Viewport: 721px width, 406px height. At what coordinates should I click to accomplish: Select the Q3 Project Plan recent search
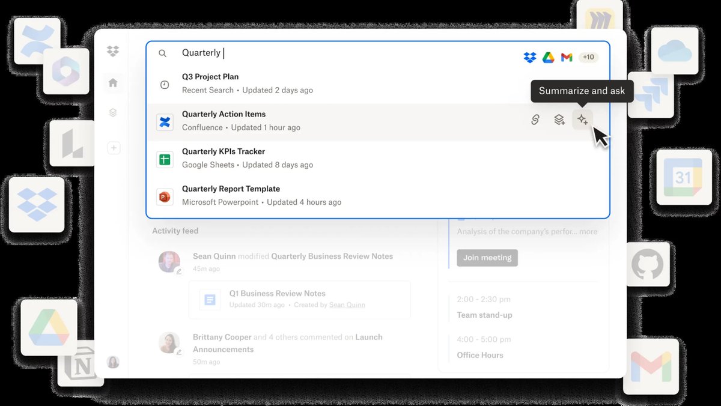(x=378, y=83)
